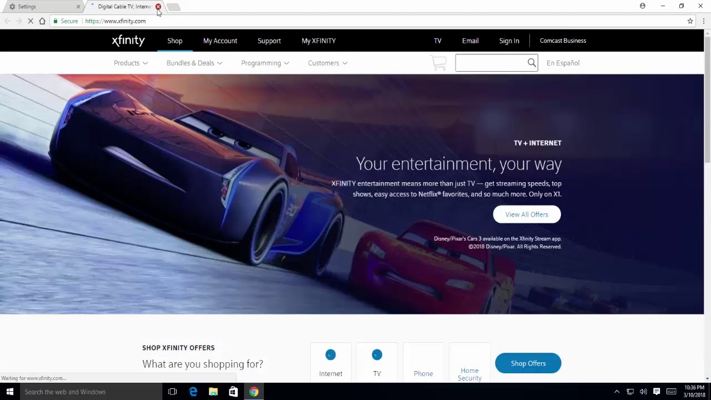This screenshot has width=711, height=400.
Task: Select the Home Security shopping option
Action: coord(469,363)
